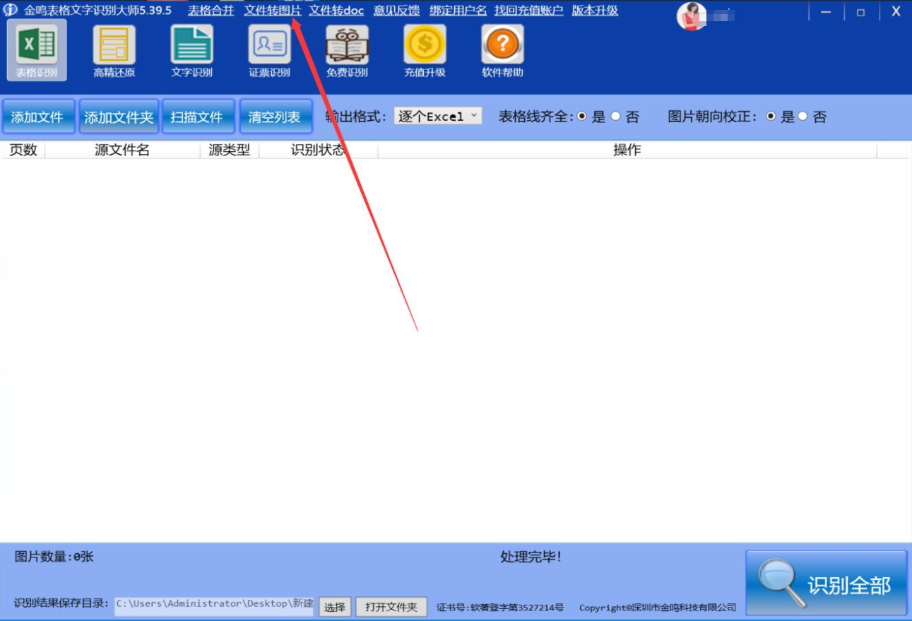This screenshot has height=621, width=912.
Task: Open the 文件转doc link
Action: (336, 11)
